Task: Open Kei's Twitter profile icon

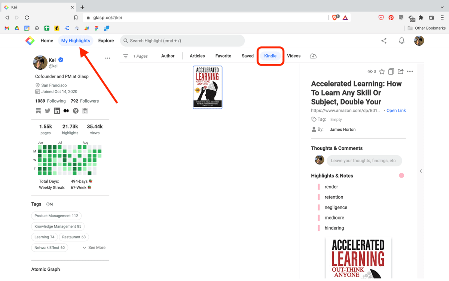Action: click(48, 111)
